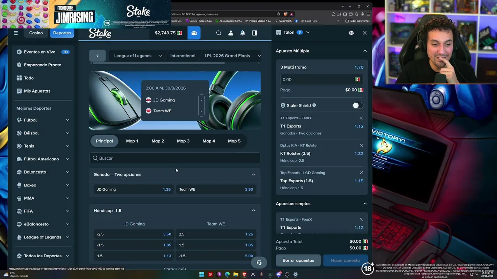The width and height of the screenshot is (497, 279).
Task: Open live support headset button
Action: [259, 262]
